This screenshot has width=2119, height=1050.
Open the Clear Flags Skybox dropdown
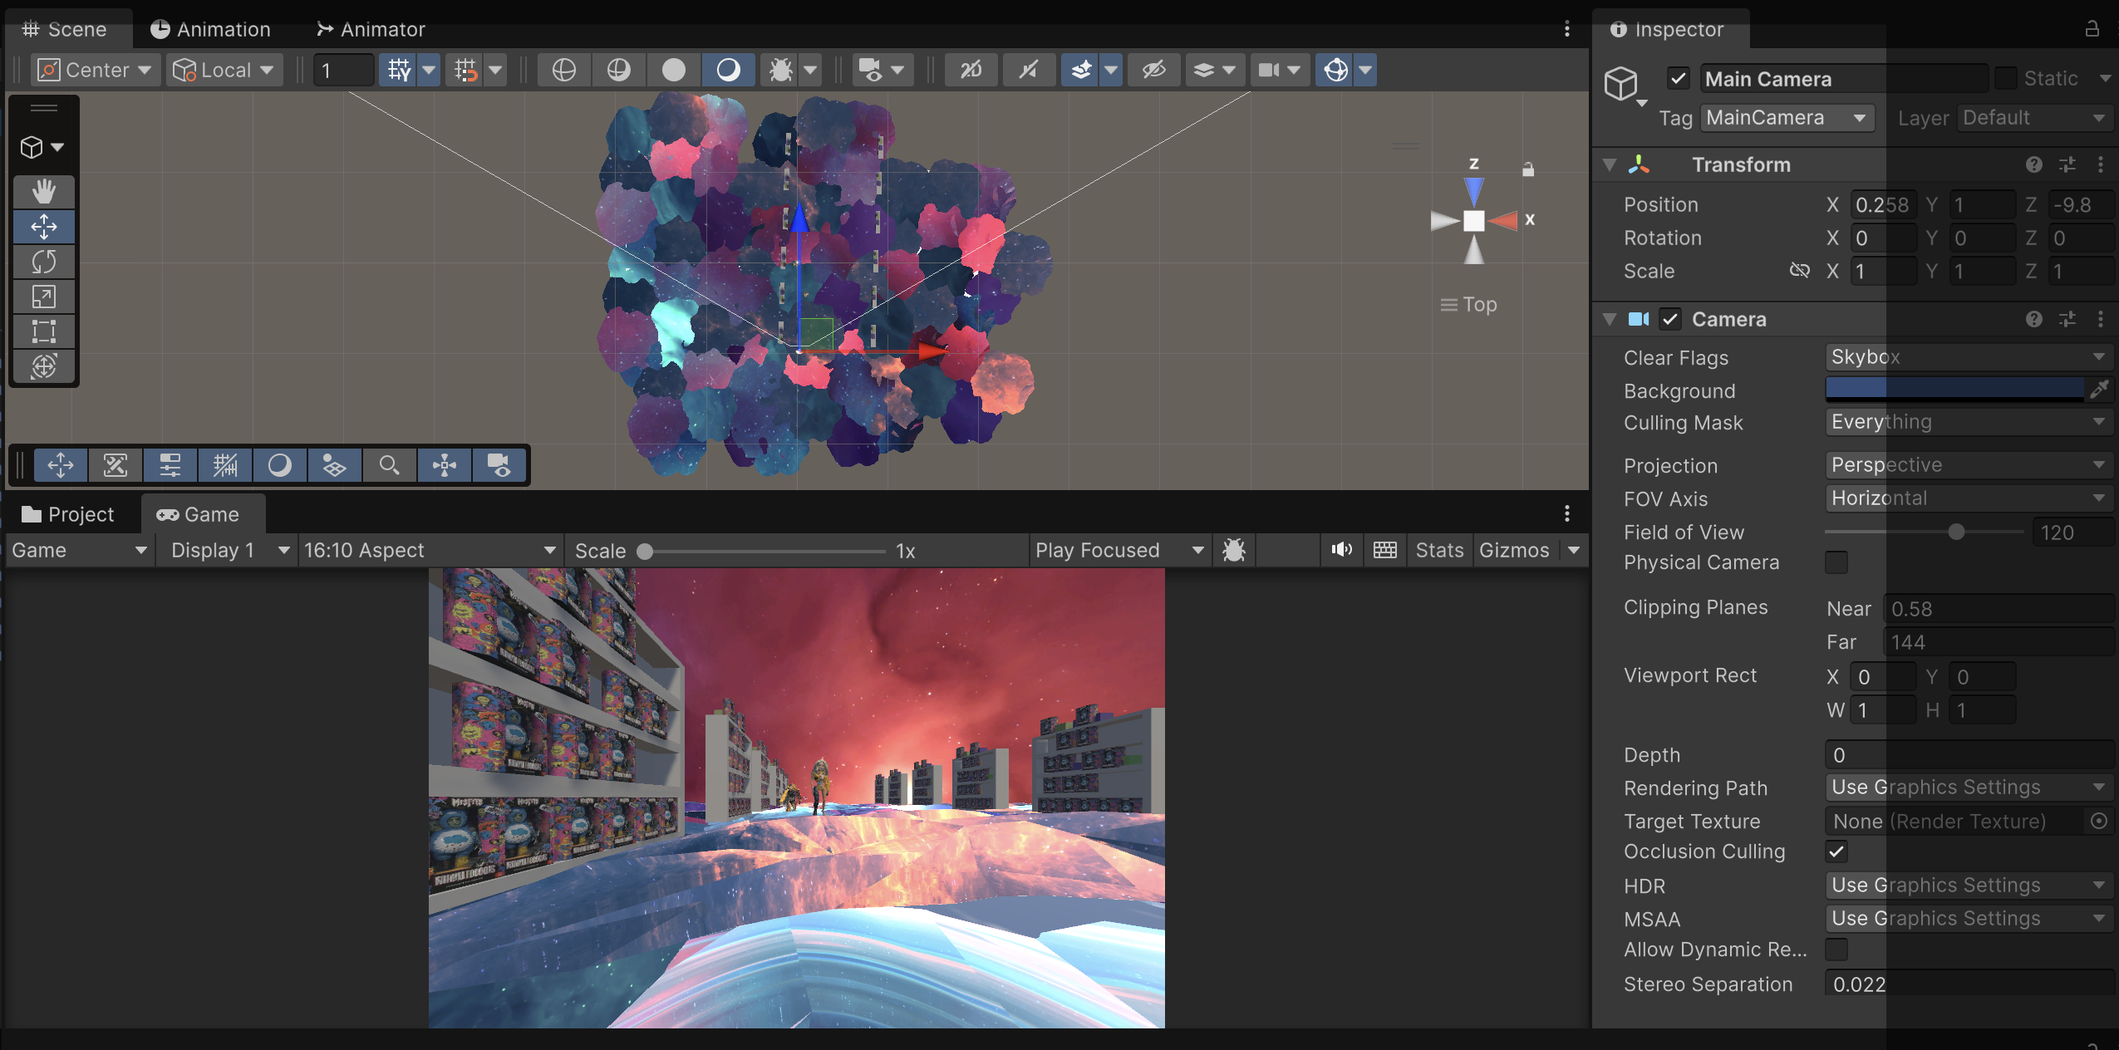pos(1968,357)
